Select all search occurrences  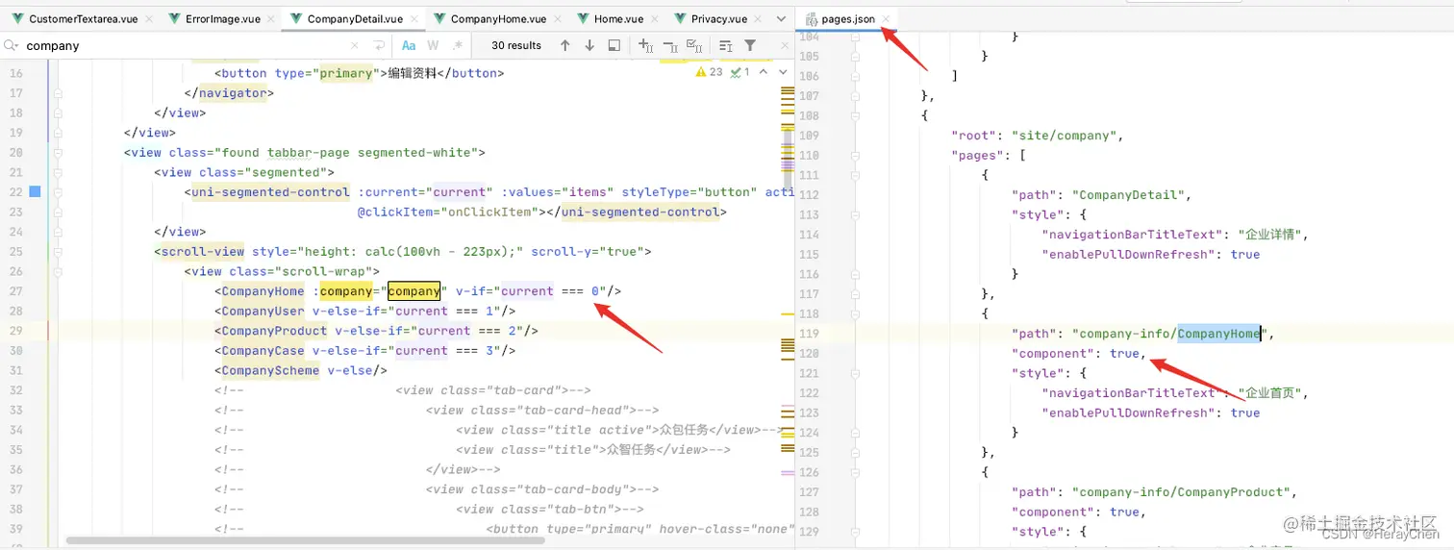pos(695,45)
